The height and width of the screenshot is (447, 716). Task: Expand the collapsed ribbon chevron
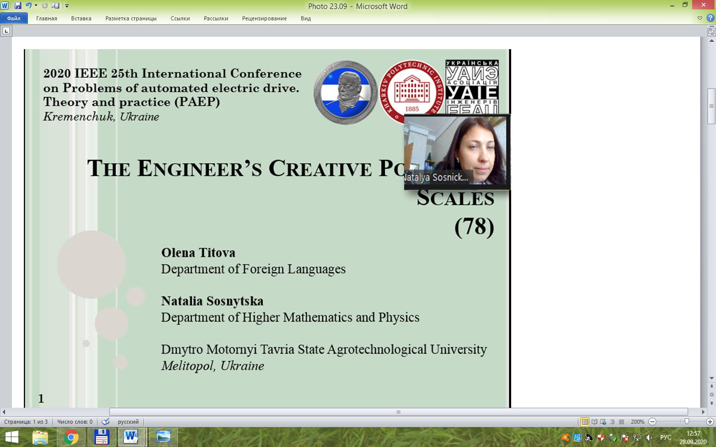[x=700, y=18]
